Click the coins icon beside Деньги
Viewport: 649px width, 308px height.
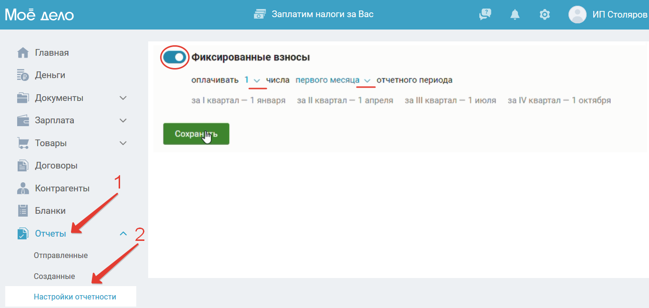click(x=23, y=75)
